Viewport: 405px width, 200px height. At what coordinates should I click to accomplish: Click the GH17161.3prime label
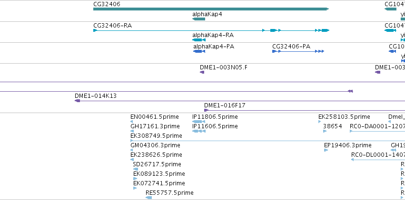tap(155, 126)
